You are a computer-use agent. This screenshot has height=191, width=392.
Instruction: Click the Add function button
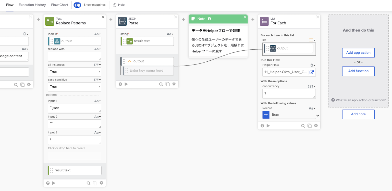[x=358, y=71]
